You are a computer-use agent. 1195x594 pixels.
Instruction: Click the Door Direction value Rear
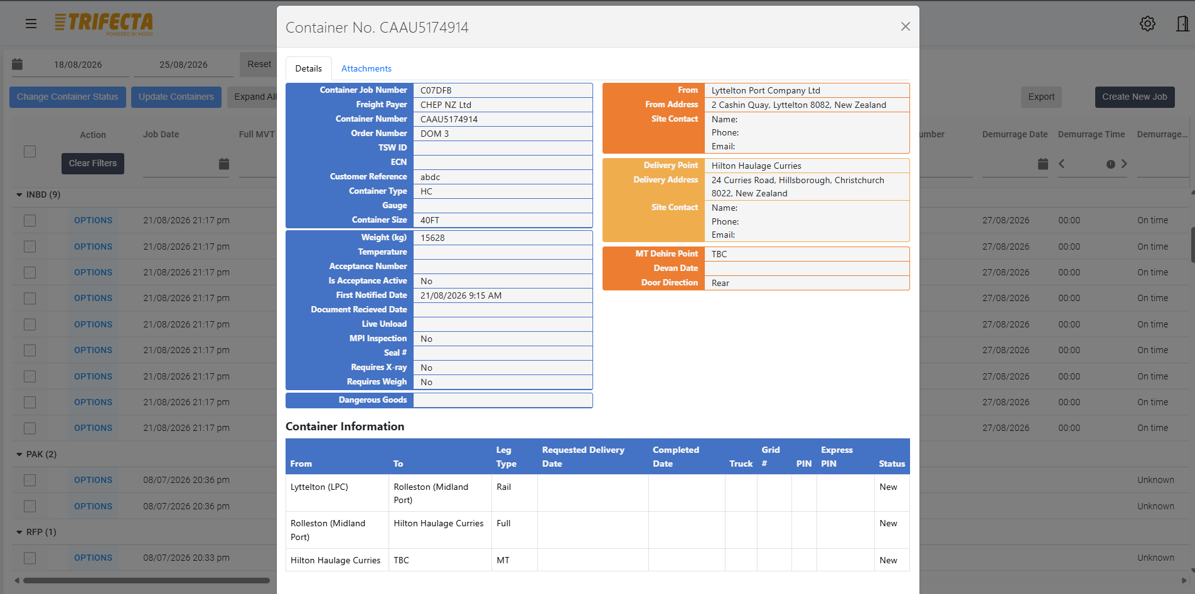(x=720, y=283)
